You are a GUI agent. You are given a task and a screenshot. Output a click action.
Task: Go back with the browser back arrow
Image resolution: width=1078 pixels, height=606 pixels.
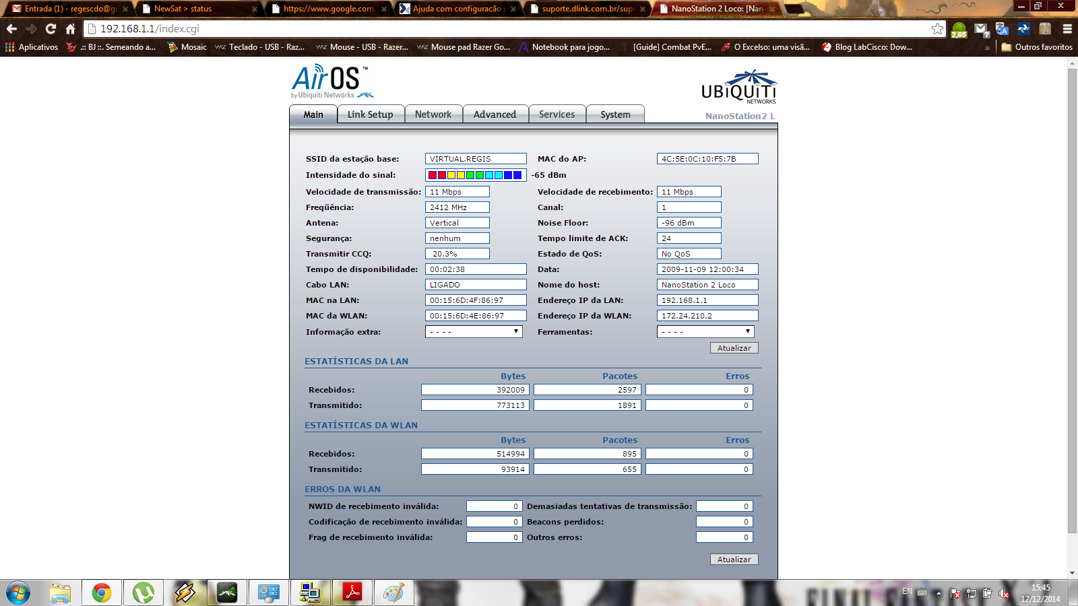(x=11, y=29)
